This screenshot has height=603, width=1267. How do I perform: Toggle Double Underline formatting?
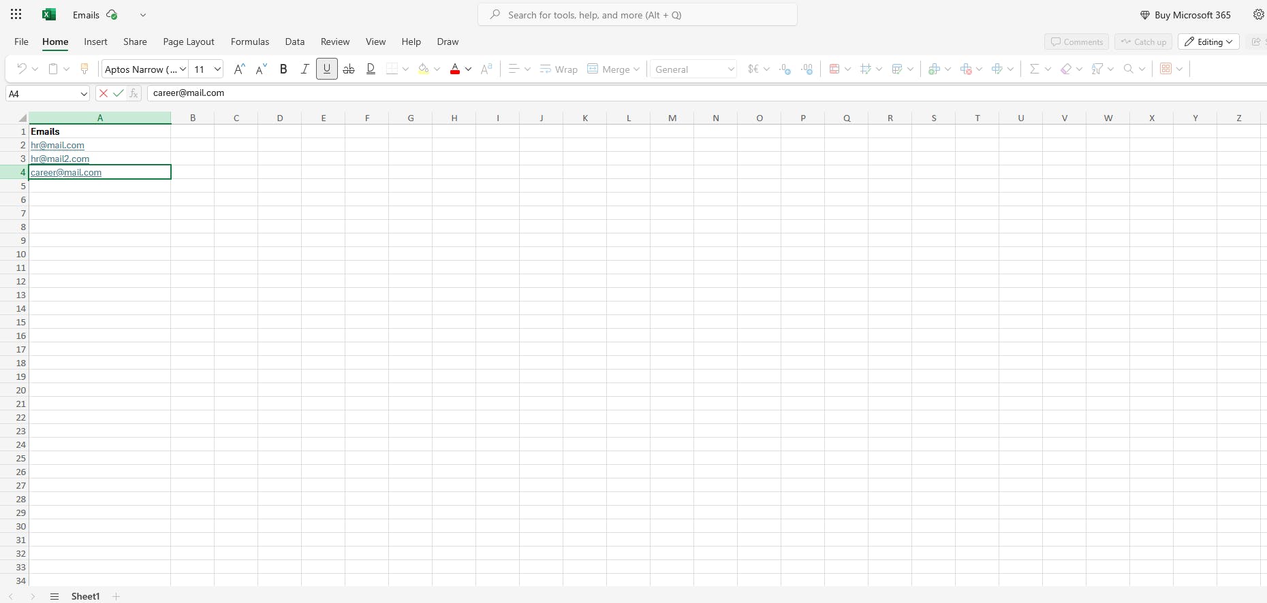pyautogui.click(x=371, y=69)
